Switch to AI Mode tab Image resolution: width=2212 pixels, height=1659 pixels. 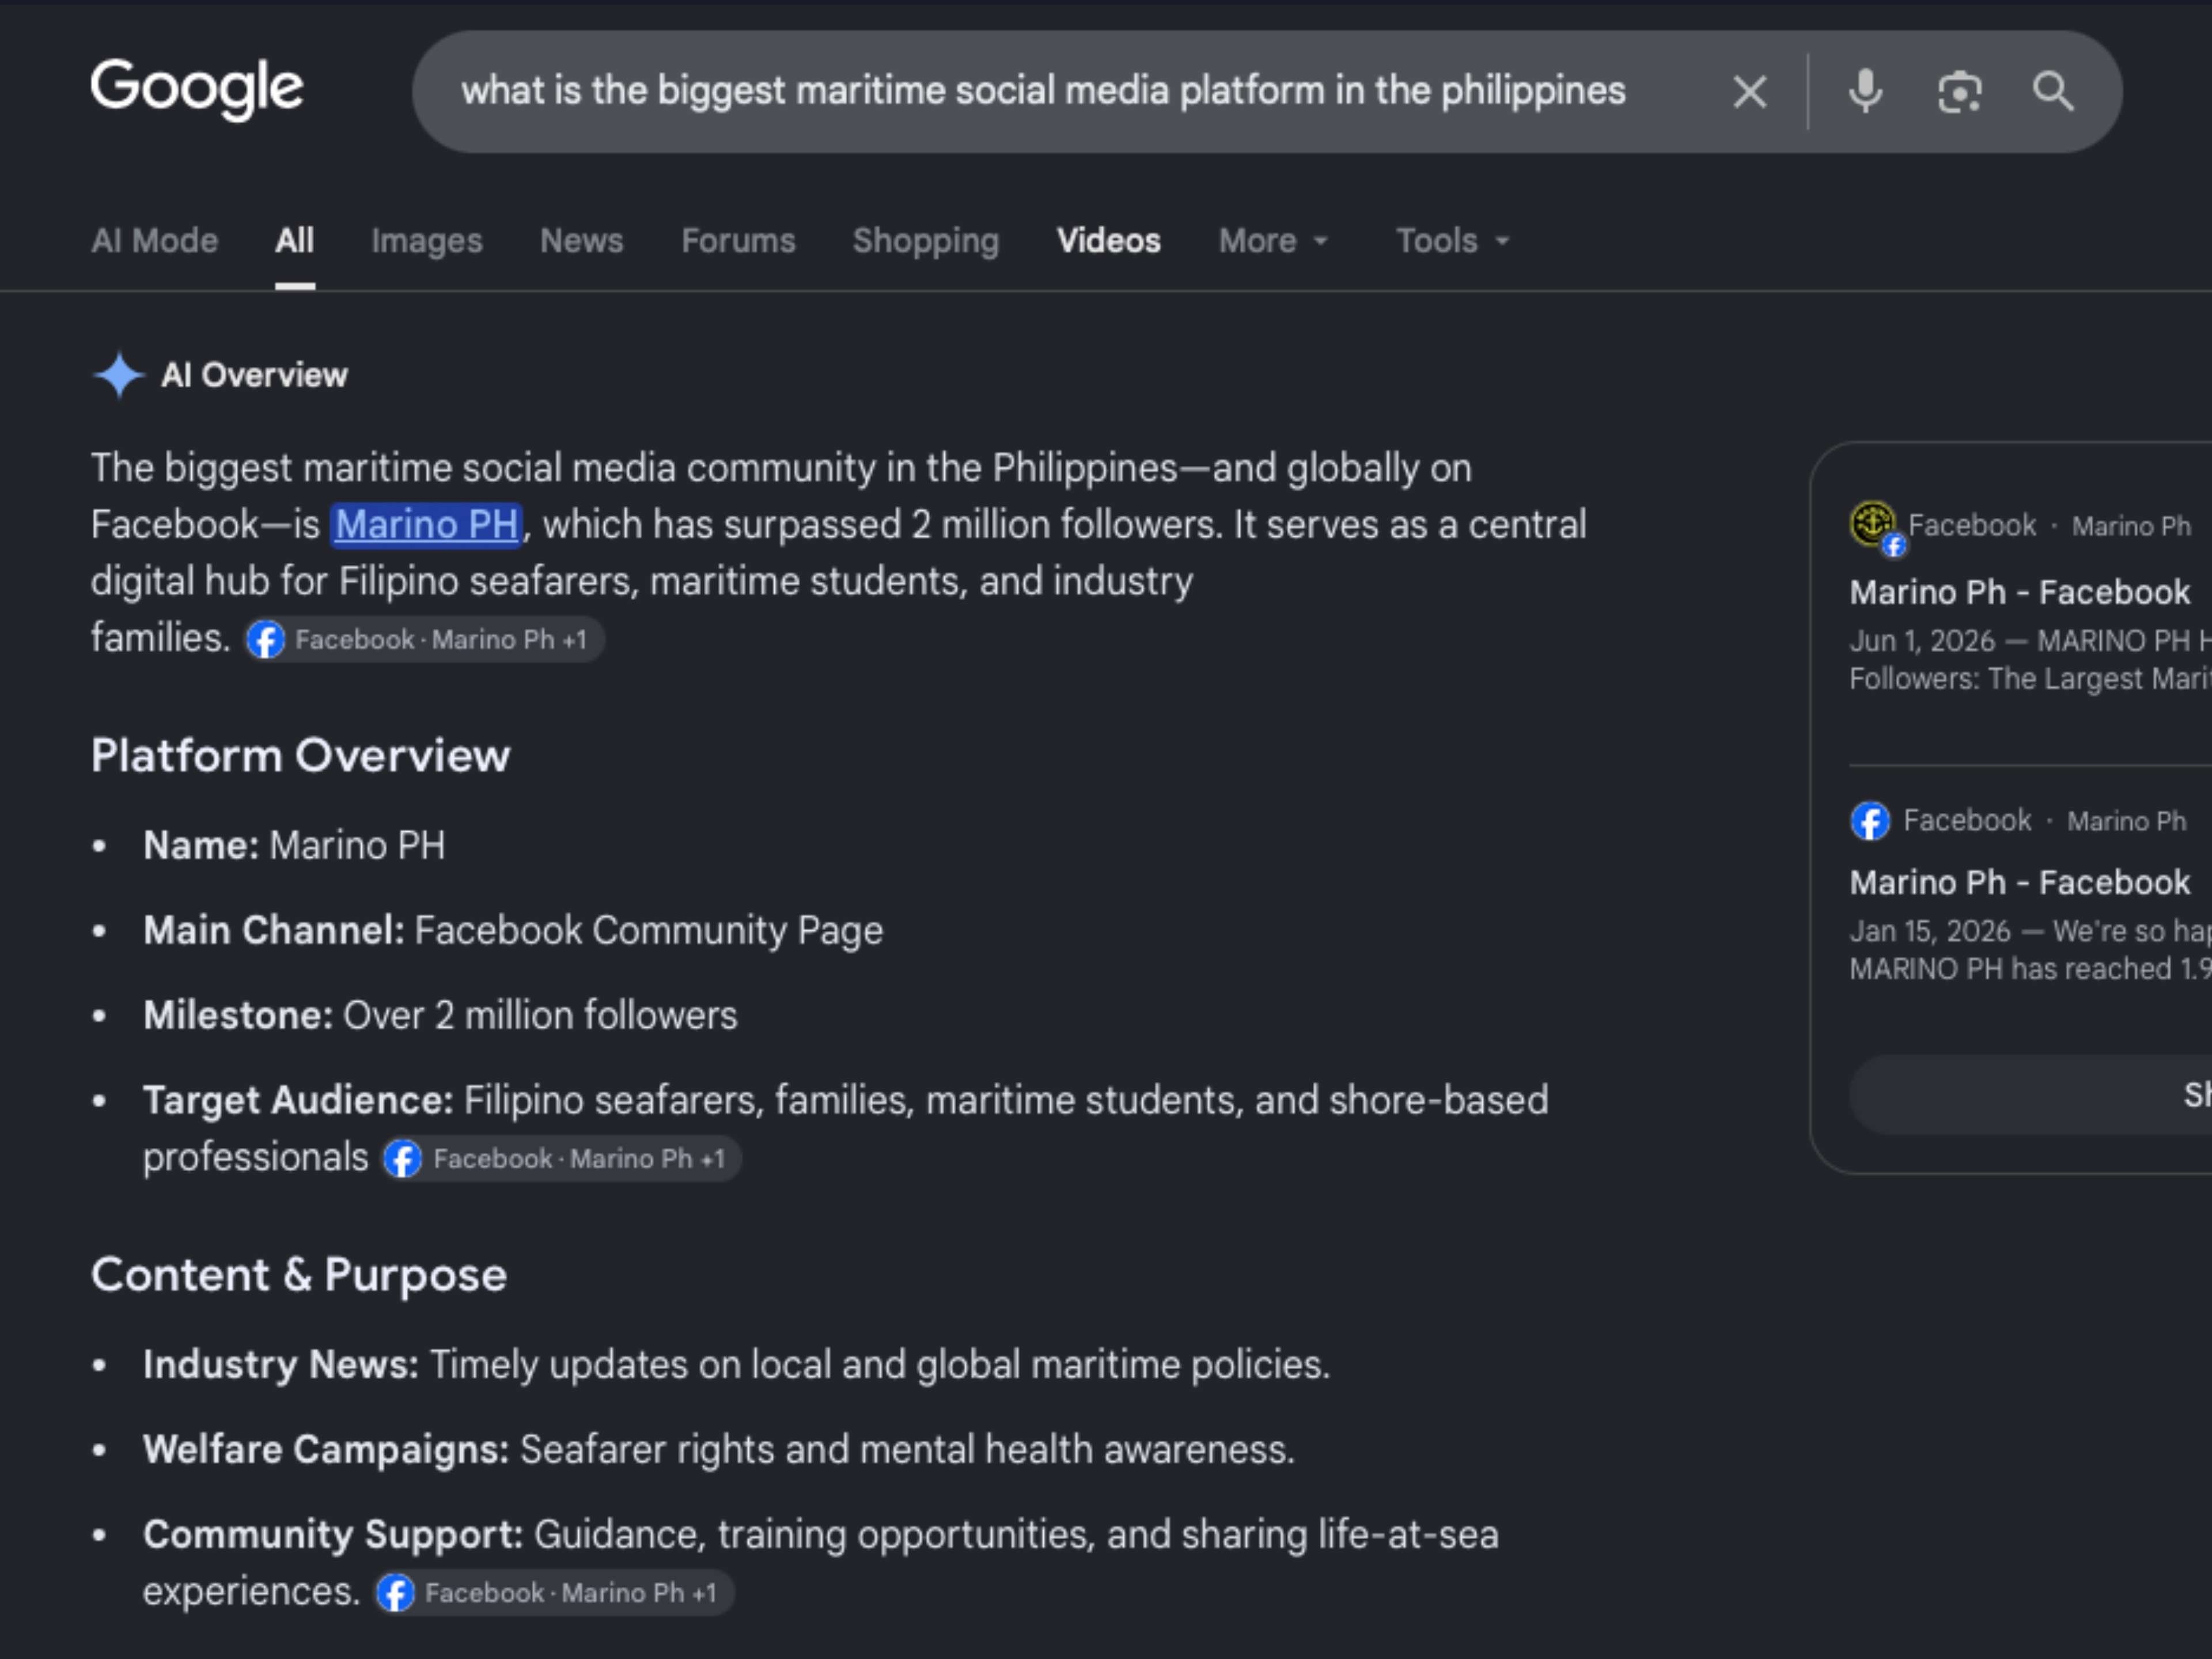pyautogui.click(x=154, y=241)
